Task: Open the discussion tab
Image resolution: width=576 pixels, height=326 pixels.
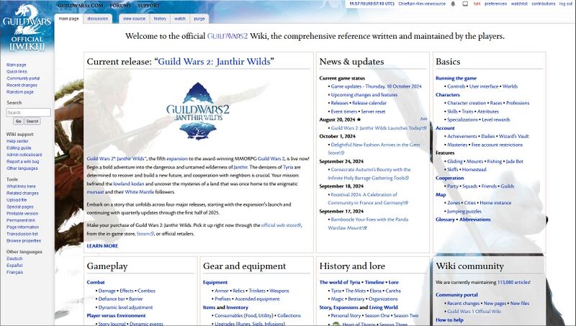Action: [x=98, y=19]
